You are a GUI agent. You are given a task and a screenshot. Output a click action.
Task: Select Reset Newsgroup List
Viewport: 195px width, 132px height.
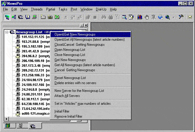click(x=91, y=78)
